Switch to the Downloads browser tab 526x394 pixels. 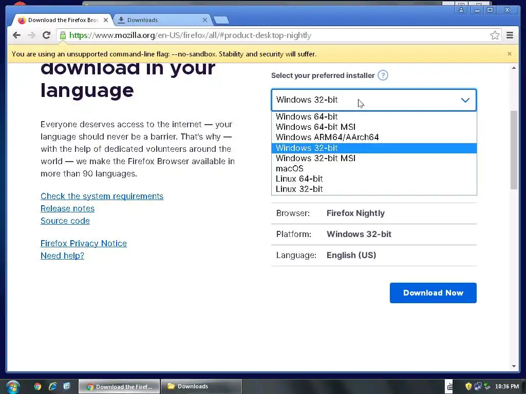(162, 20)
